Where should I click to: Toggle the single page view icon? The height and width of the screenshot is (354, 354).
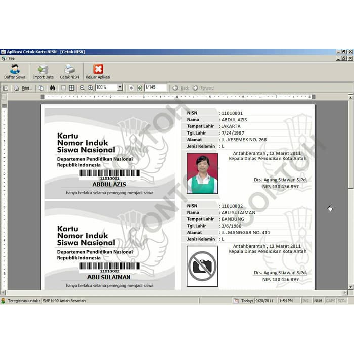point(63,88)
